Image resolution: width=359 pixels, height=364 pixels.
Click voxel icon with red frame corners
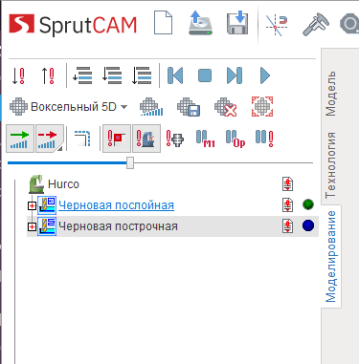tap(262, 107)
